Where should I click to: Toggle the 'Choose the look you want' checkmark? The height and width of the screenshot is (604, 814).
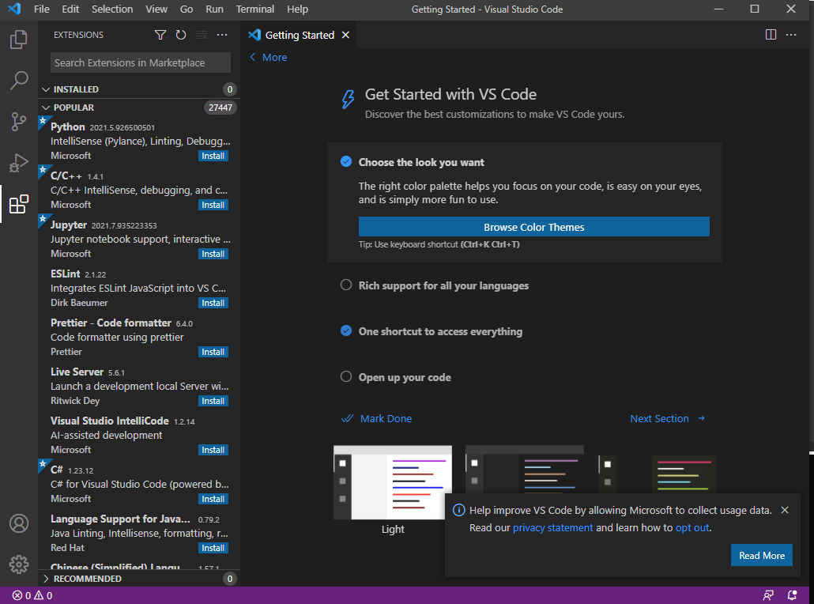[345, 161]
